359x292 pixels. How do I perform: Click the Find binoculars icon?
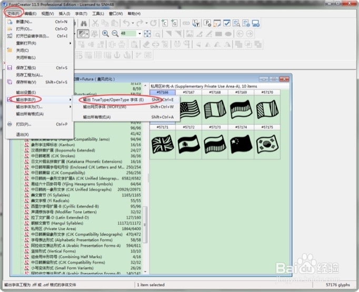click(84, 23)
